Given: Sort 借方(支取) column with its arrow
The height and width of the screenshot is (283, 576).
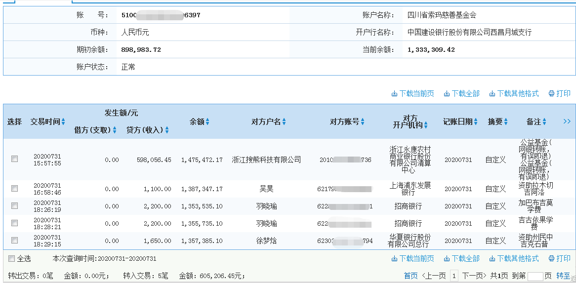Looking at the screenshot, I should 115,130.
